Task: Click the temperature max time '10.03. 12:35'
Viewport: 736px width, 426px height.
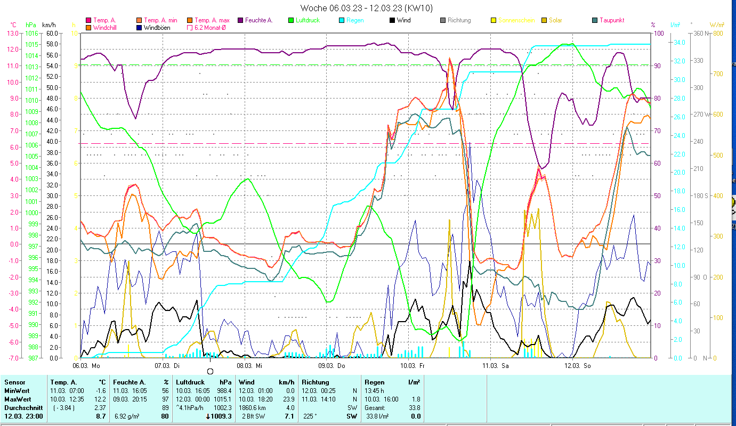Action: coord(67,399)
